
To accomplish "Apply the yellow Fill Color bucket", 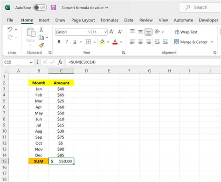I will click(102, 42).
